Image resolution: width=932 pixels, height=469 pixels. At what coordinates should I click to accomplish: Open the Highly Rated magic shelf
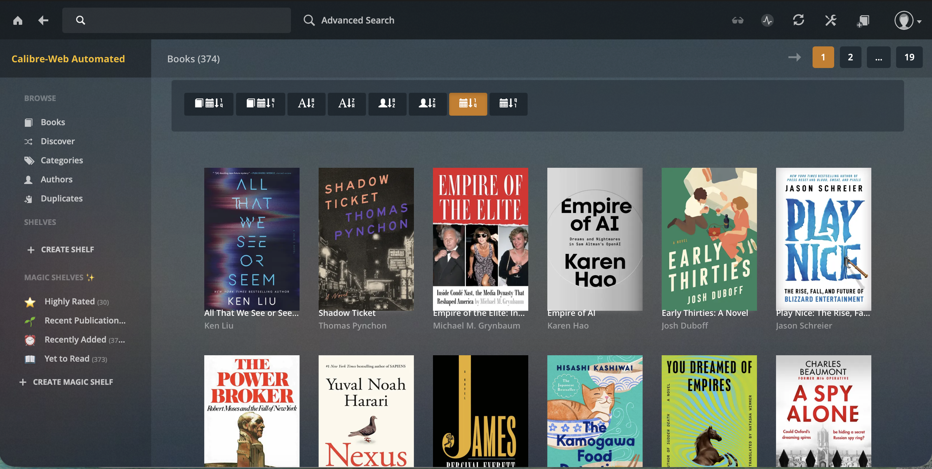77,302
